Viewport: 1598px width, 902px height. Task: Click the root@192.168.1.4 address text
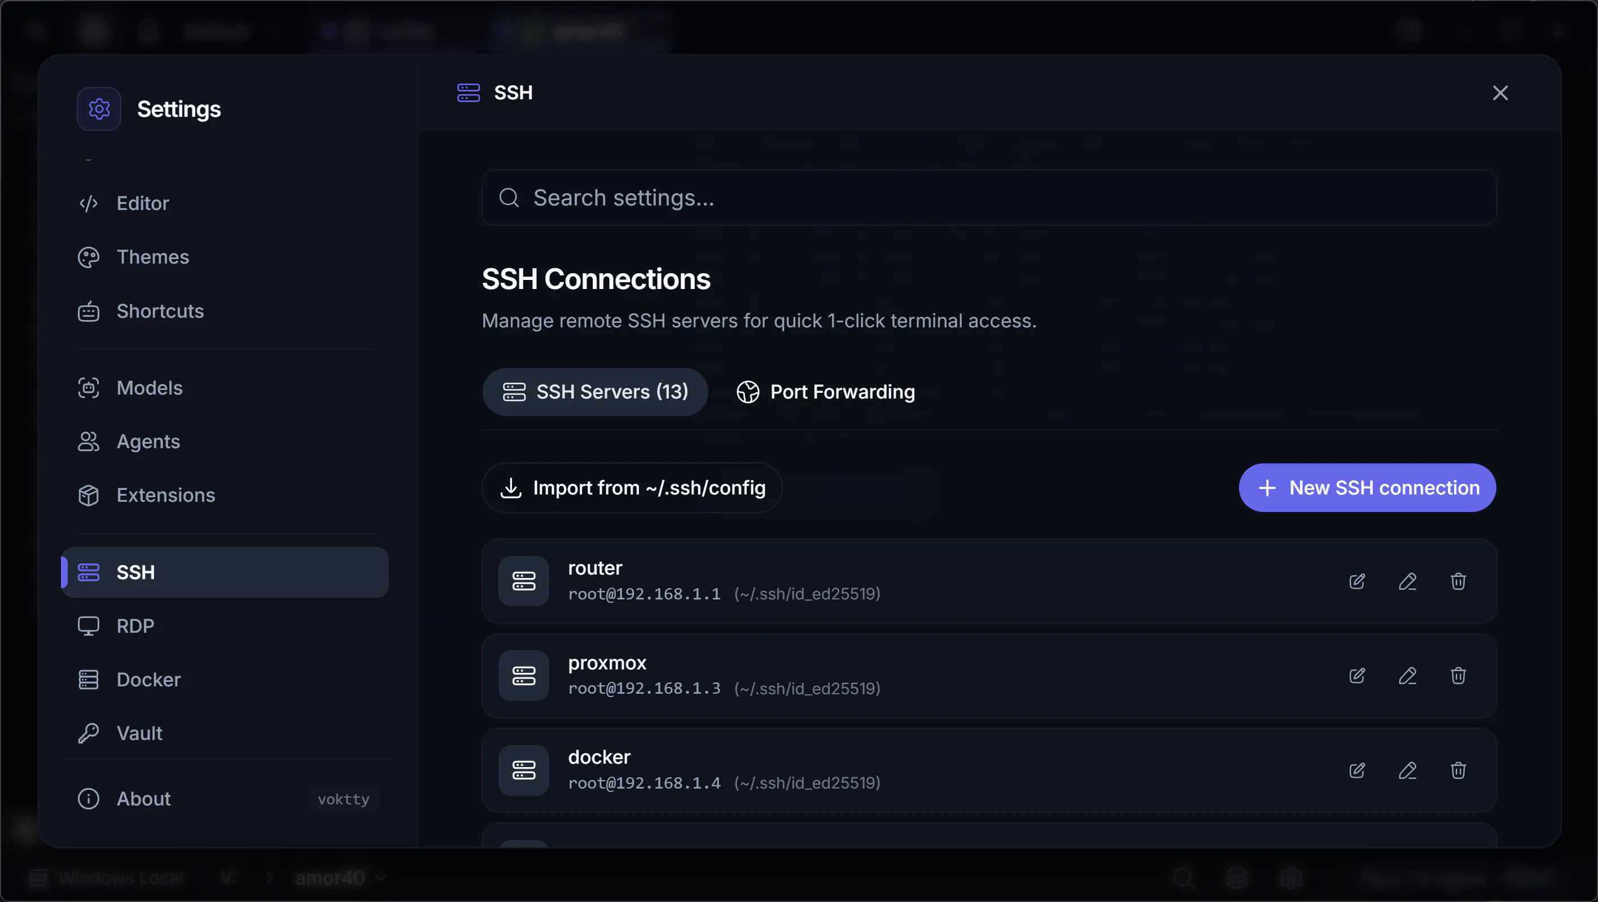(645, 783)
